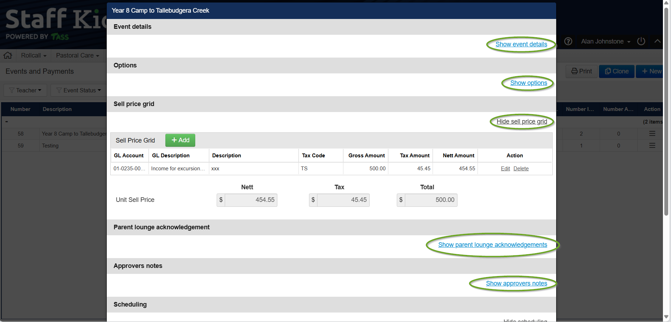
Task: Hide the sell price grid
Action: [521, 121]
